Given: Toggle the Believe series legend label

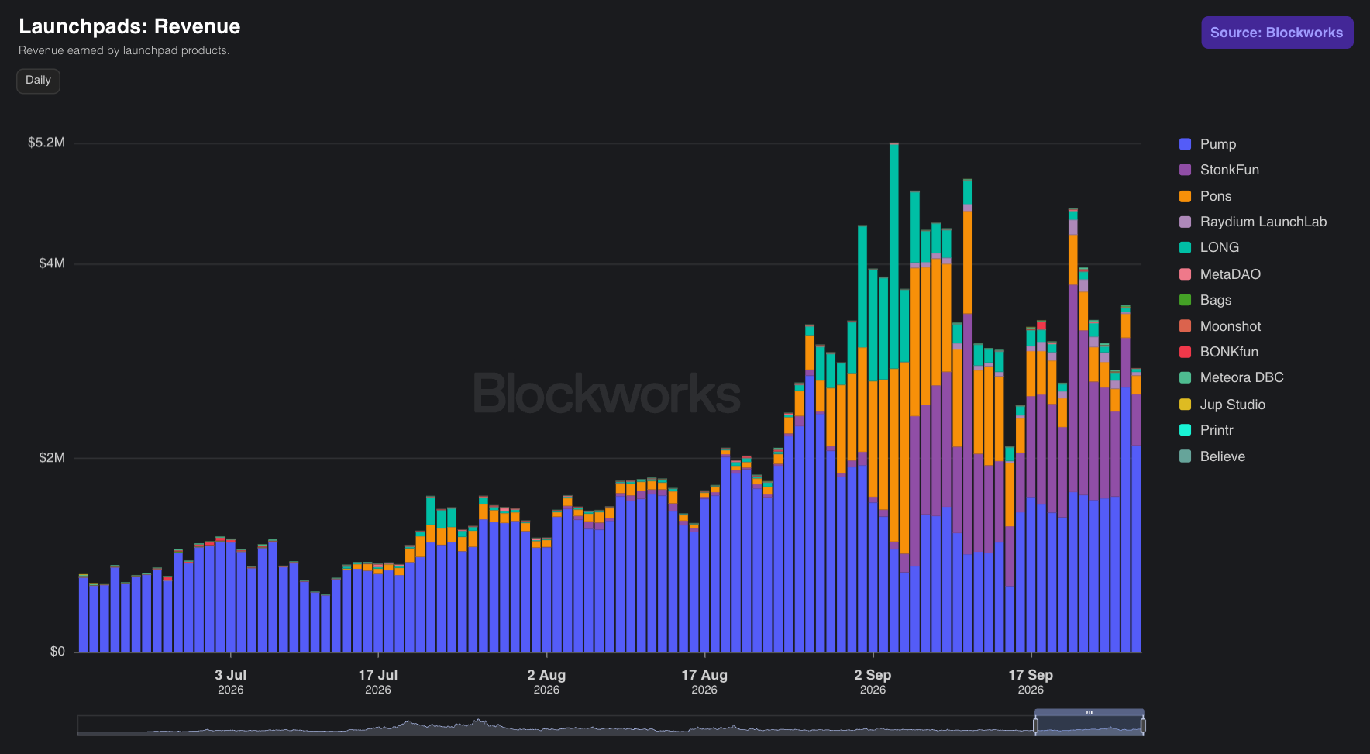Looking at the screenshot, I should 1223,456.
